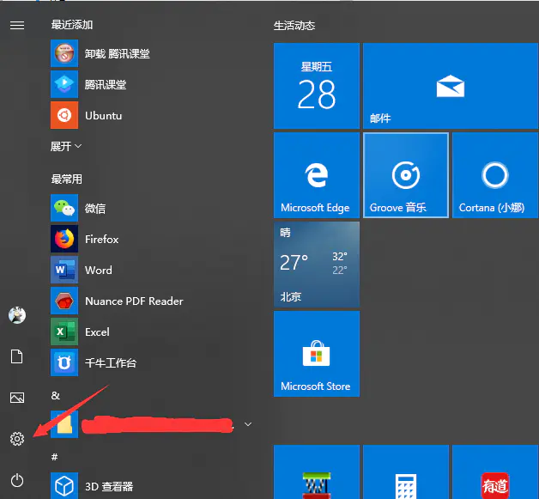
Task: Open Word from the app list
Action: (x=151, y=270)
